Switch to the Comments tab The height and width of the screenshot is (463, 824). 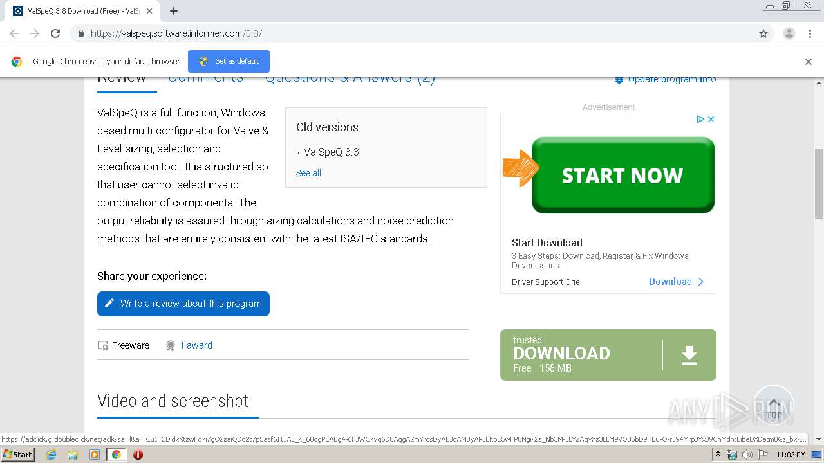click(205, 78)
